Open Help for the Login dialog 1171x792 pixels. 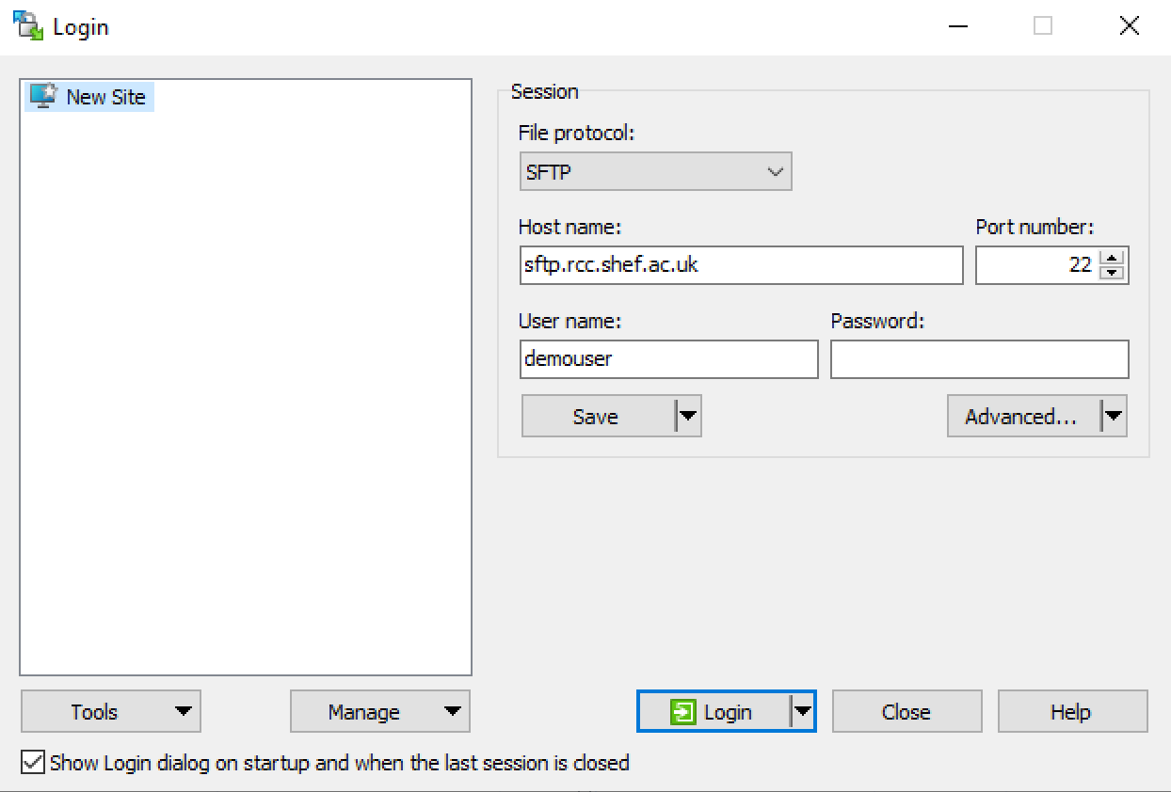tap(1071, 712)
